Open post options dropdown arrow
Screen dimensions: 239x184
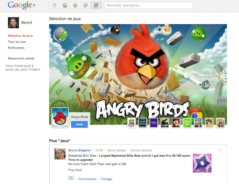click(x=220, y=150)
